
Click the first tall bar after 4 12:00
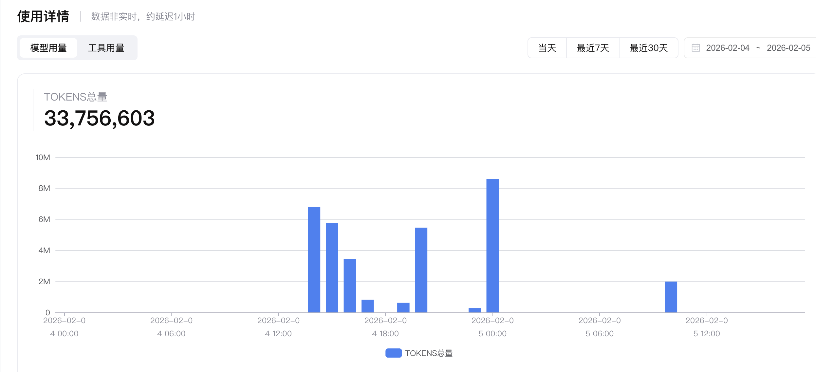pyautogui.click(x=314, y=259)
